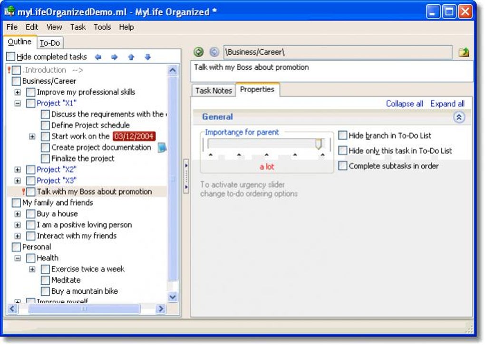Click the panel splitter handle with arrows
This screenshot has height=345, width=485.
(186, 176)
